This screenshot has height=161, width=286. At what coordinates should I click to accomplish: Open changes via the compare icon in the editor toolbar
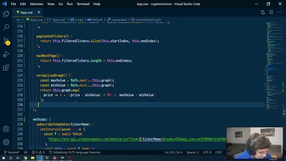click(263, 12)
